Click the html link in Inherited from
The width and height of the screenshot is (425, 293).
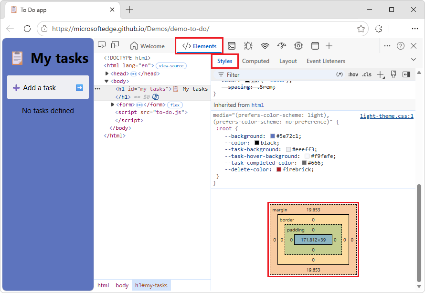click(x=257, y=105)
